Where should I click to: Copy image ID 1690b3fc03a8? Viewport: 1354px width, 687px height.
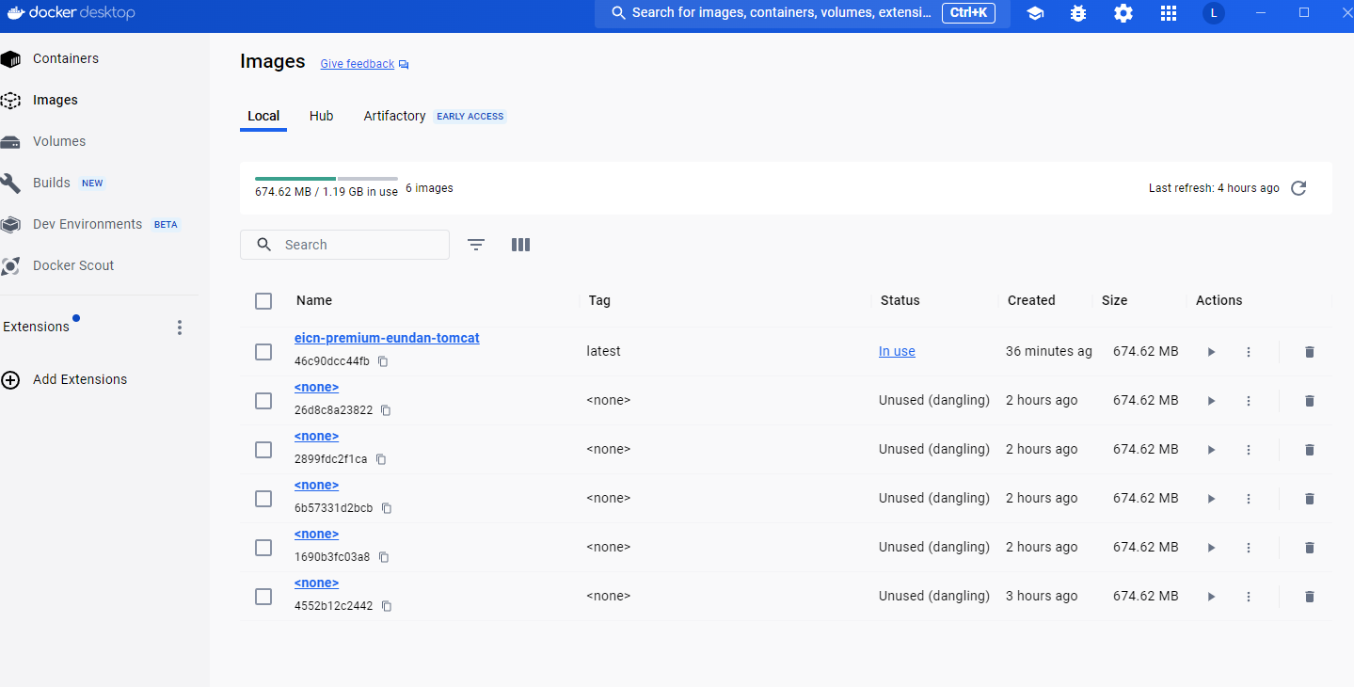[383, 557]
